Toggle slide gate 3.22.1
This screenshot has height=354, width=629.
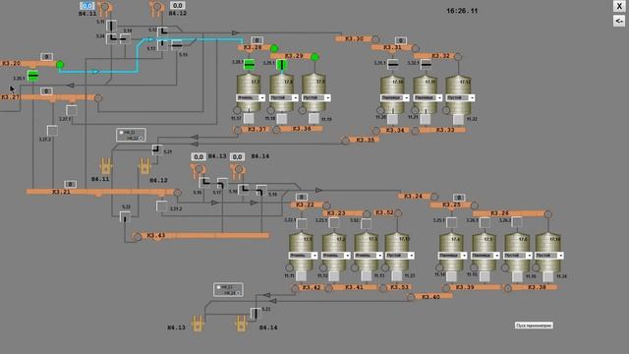click(x=302, y=223)
